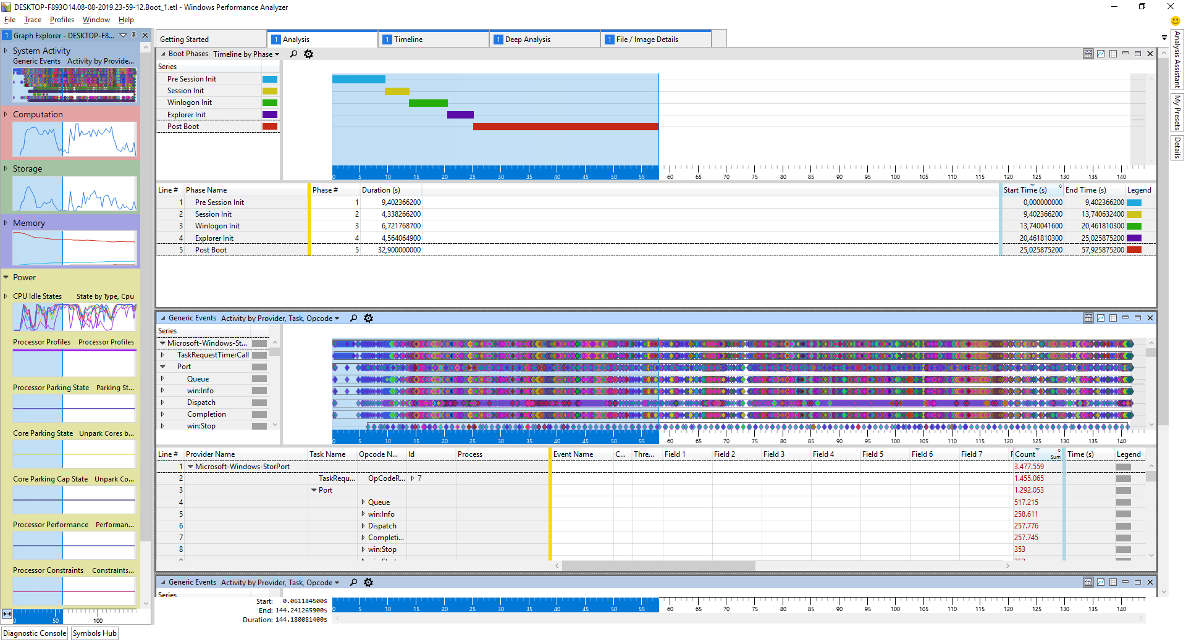
Task: Pin the Graph Explorer panel
Action: click(x=134, y=35)
